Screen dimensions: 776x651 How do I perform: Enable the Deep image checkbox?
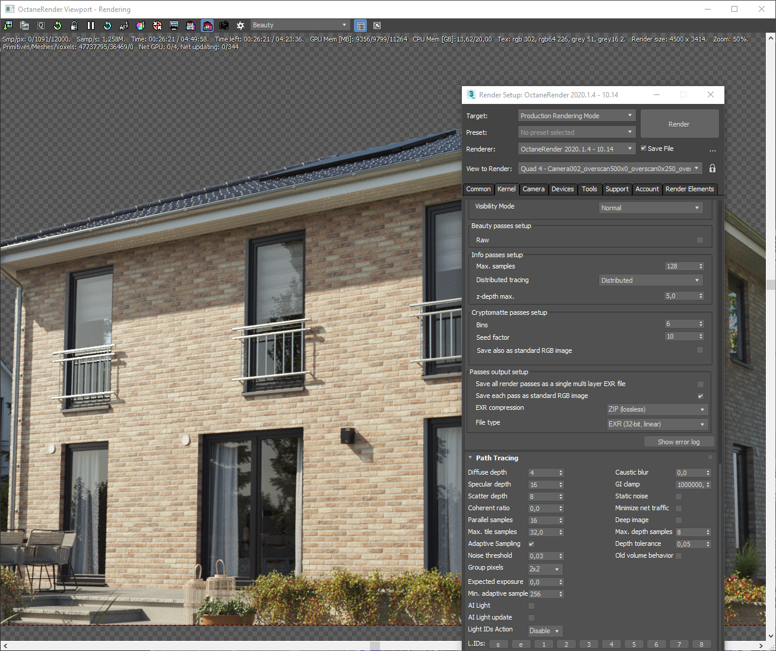[679, 520]
